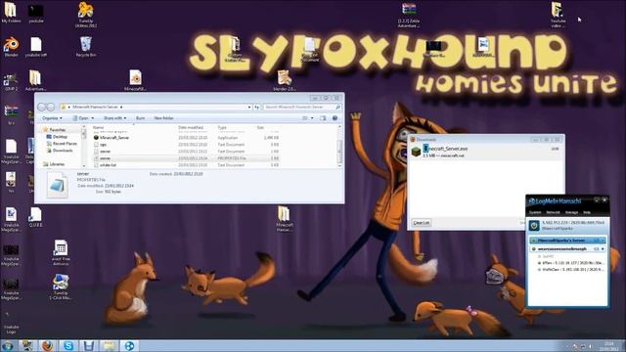Screen dimensions: 626x352
Task: Open the Q.U.B.E. desktop file
Action: tap(35, 217)
